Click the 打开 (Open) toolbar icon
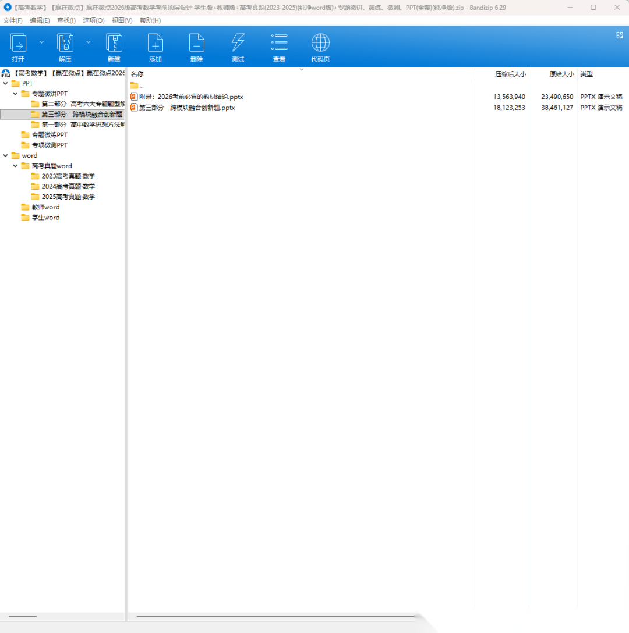The image size is (629, 633). point(18,44)
